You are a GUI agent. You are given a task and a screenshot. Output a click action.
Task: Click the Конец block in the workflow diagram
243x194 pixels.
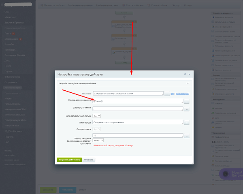click(x=124, y=63)
